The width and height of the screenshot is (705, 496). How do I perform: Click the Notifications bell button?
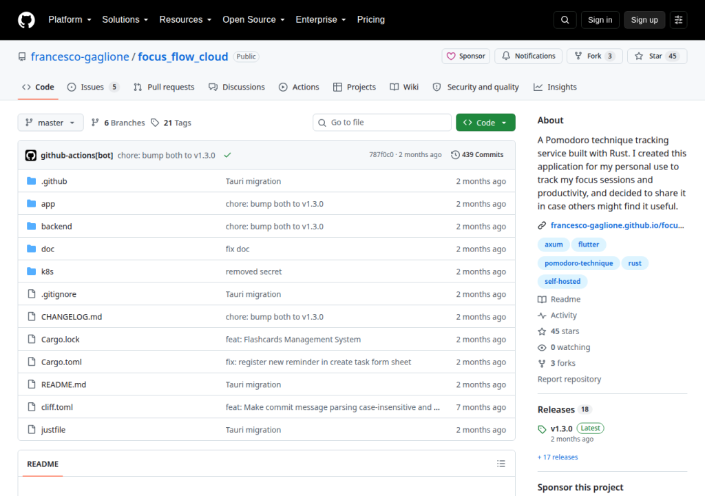tap(528, 56)
